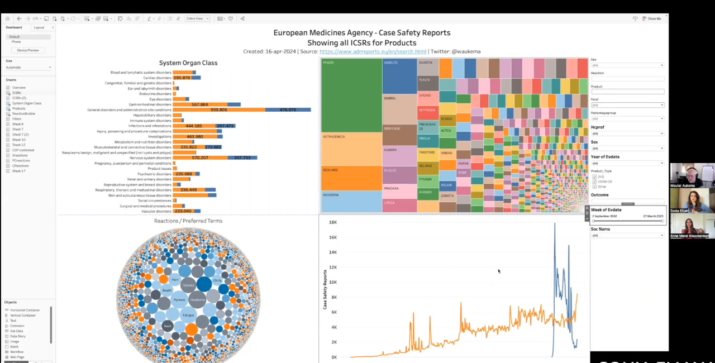Click the MODERNA treemap tile
715x363 pixels.
(x=352, y=202)
